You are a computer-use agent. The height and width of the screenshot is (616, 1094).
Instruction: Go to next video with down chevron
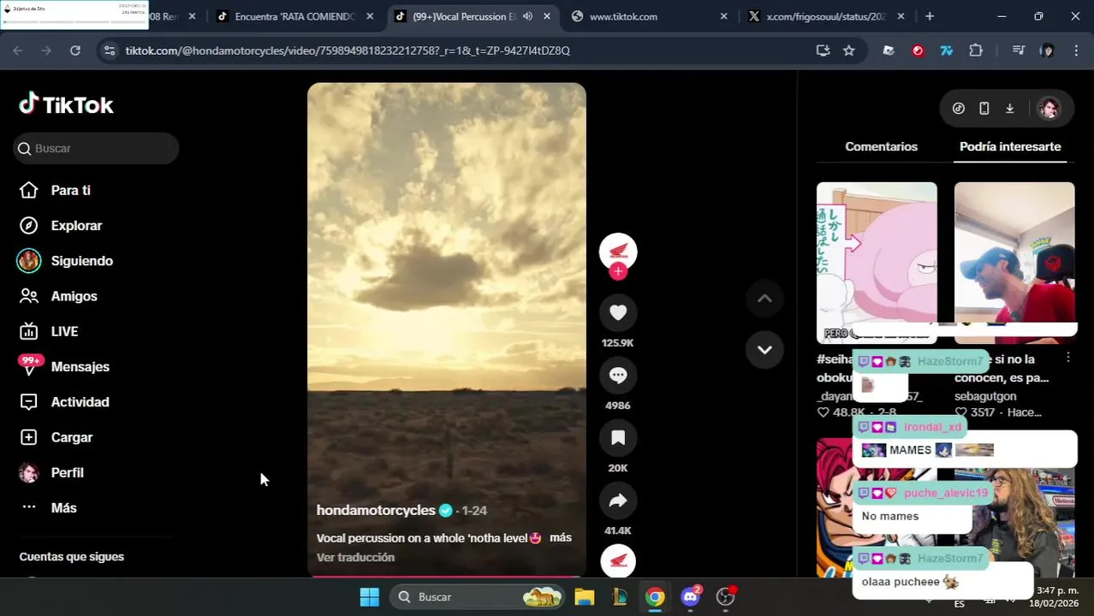(x=764, y=350)
